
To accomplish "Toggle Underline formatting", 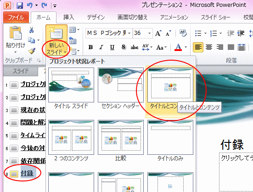I will pyautogui.click(x=112, y=47).
